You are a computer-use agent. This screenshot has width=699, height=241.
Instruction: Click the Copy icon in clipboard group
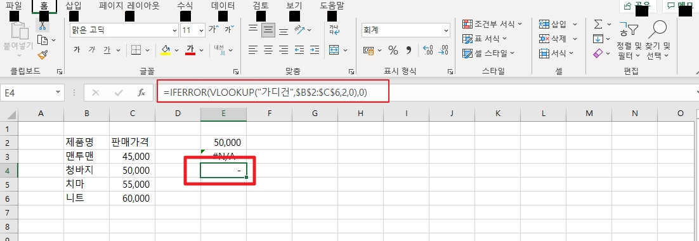point(42,40)
